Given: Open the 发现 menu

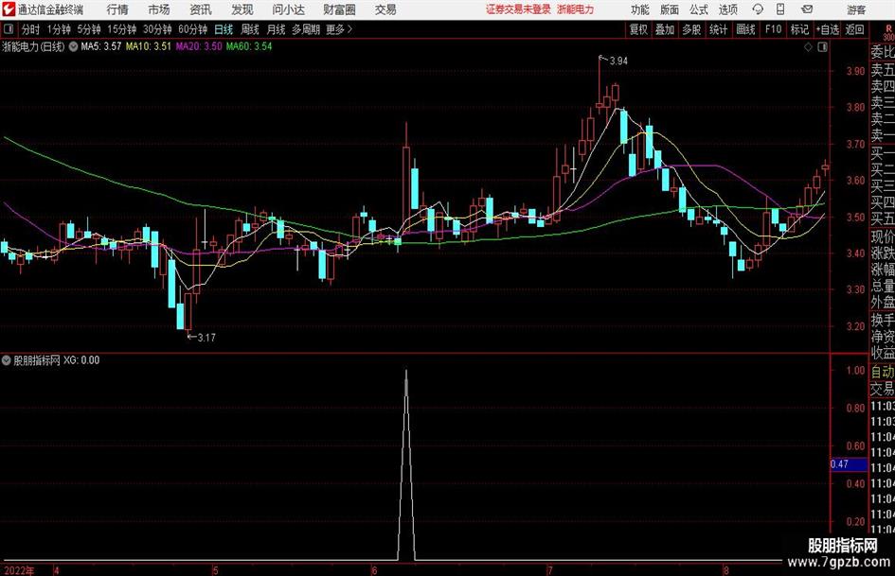Looking at the screenshot, I should [x=242, y=9].
